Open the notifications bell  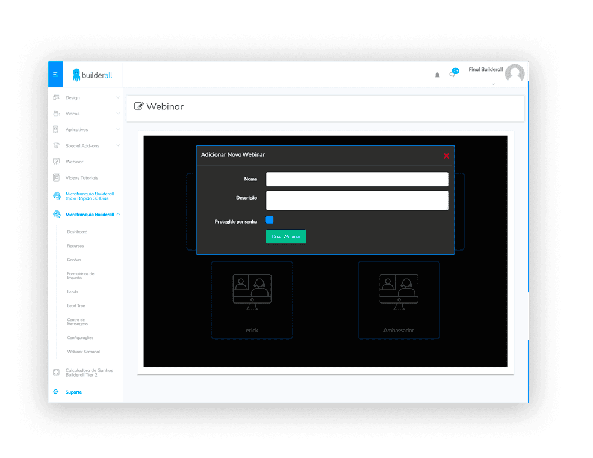437,75
